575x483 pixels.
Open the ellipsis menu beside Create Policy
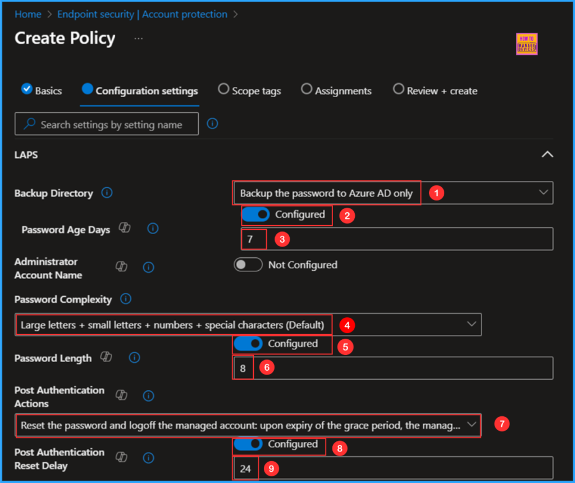point(138,39)
